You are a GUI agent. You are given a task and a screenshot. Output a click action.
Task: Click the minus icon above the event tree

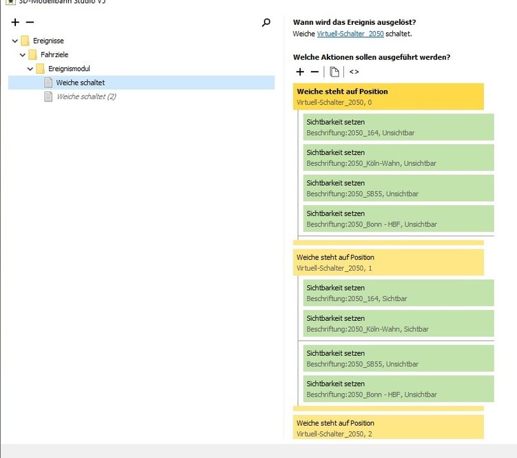(30, 23)
